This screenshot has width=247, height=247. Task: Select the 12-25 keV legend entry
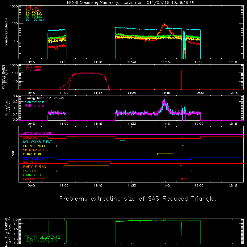tap(34, 14)
